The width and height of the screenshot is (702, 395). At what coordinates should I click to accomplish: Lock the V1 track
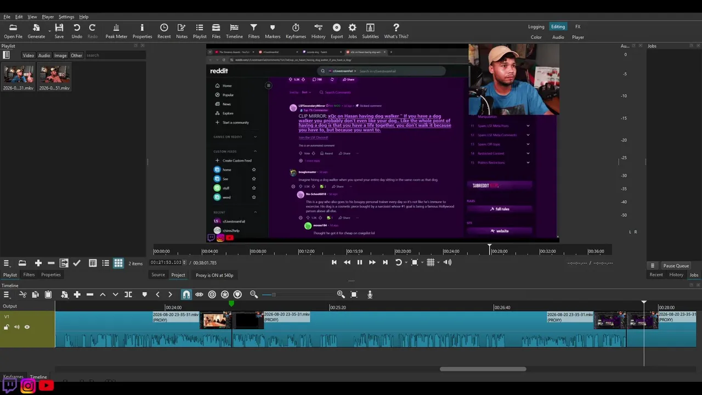(7, 327)
